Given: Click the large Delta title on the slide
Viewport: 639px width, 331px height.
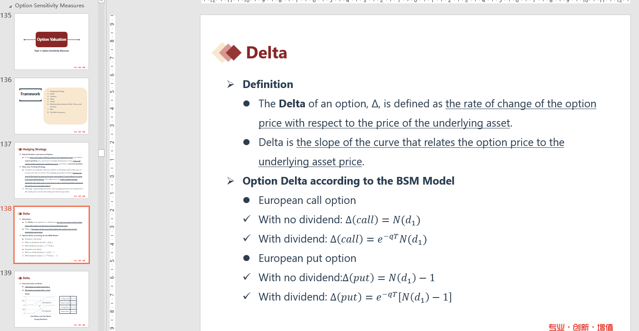Looking at the screenshot, I should point(266,53).
